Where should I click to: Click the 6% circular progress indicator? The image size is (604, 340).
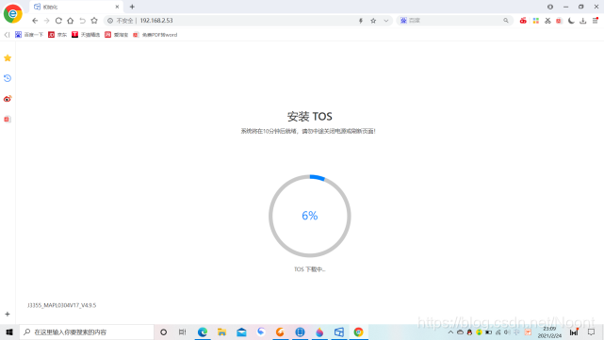310,216
